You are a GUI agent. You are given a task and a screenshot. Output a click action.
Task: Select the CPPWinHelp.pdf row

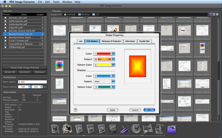(23, 47)
